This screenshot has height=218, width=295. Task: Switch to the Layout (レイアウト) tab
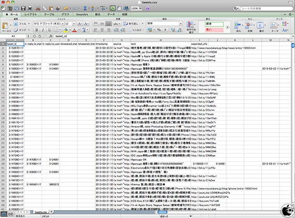tap(31, 15)
